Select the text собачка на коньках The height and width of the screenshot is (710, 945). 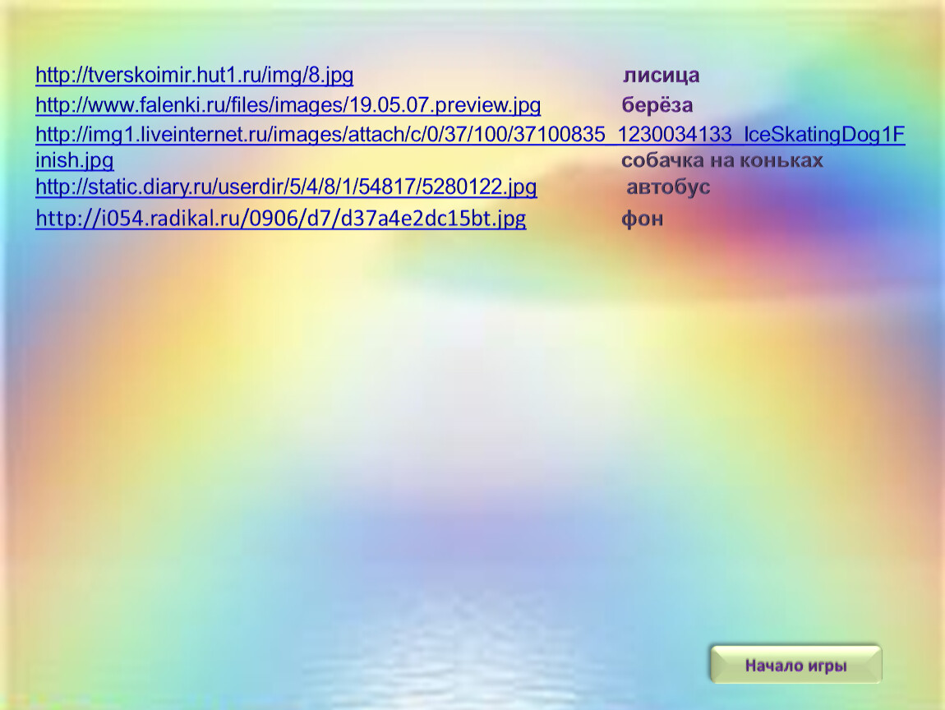(722, 160)
